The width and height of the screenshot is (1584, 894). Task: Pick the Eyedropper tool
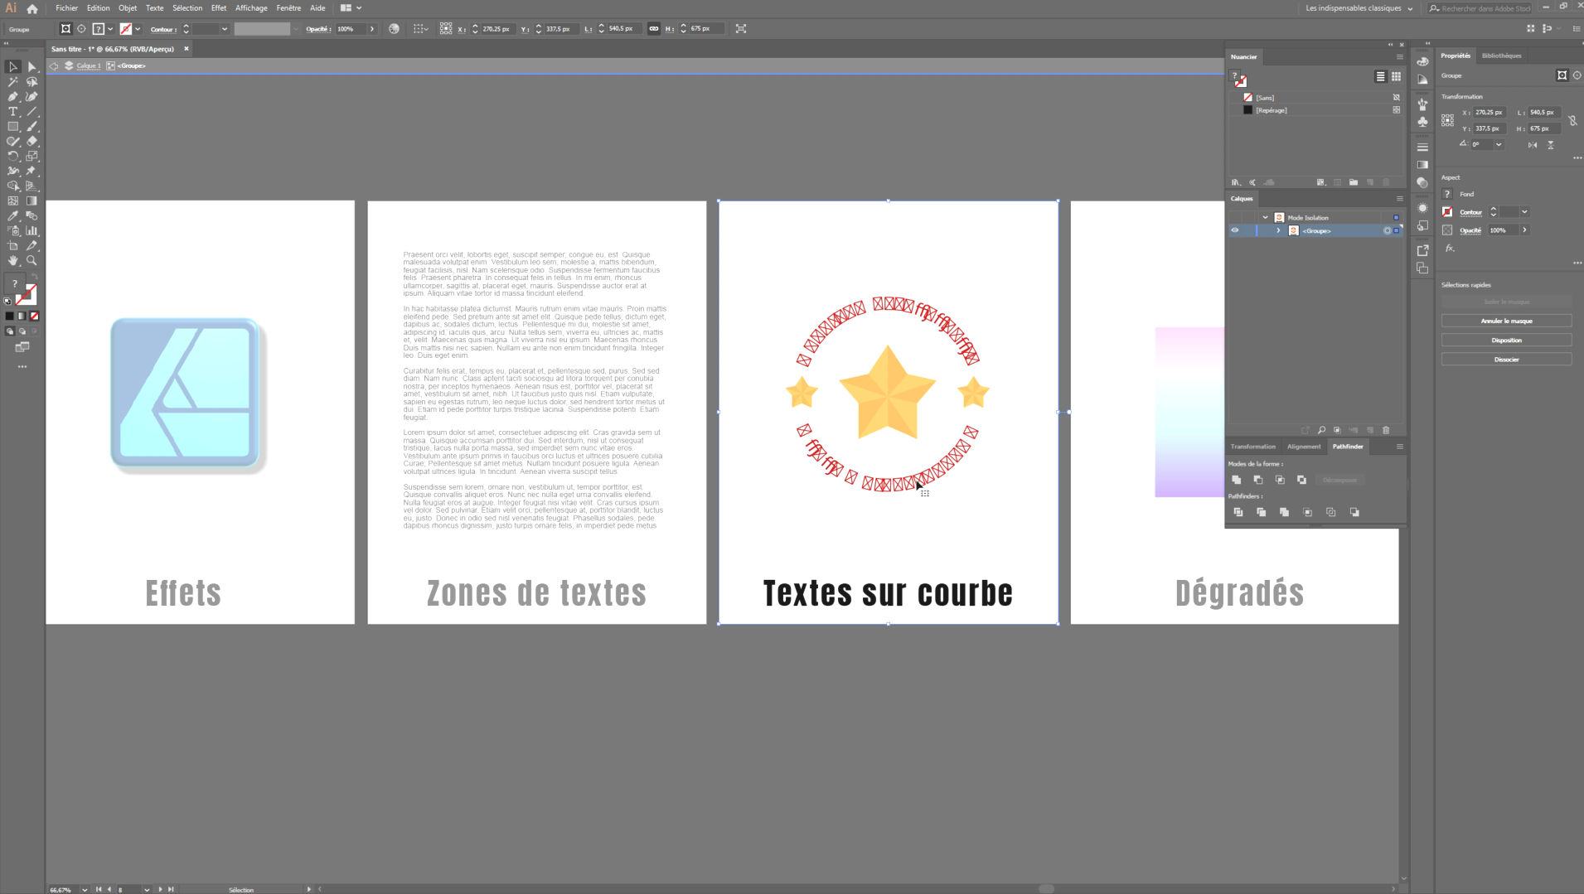point(13,215)
